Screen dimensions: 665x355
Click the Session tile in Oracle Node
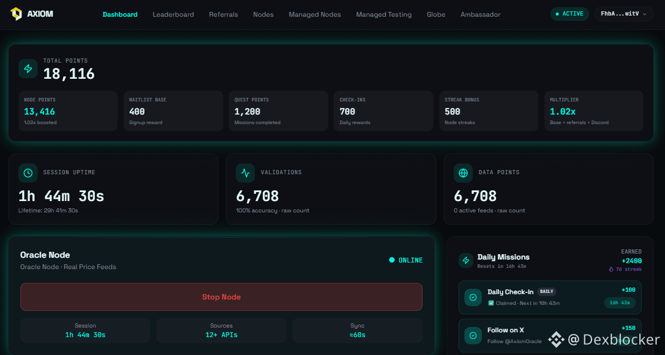[85, 331]
